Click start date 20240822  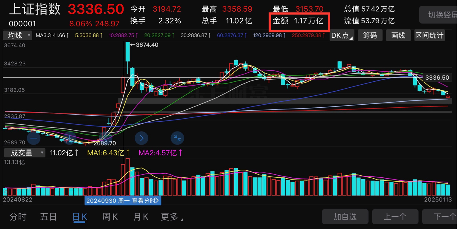pyautogui.click(x=18, y=199)
